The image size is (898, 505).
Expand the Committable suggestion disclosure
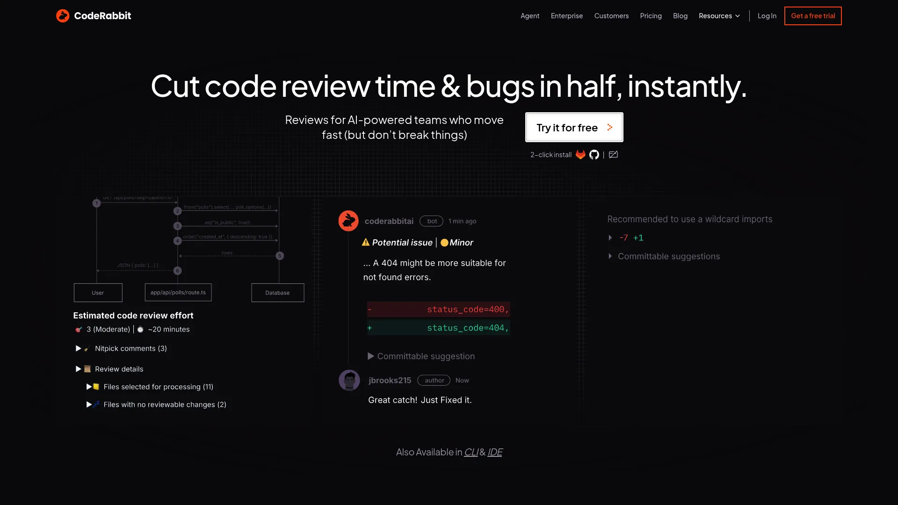coord(371,356)
